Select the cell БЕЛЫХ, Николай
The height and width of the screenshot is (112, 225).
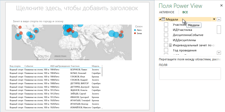tap(78, 73)
